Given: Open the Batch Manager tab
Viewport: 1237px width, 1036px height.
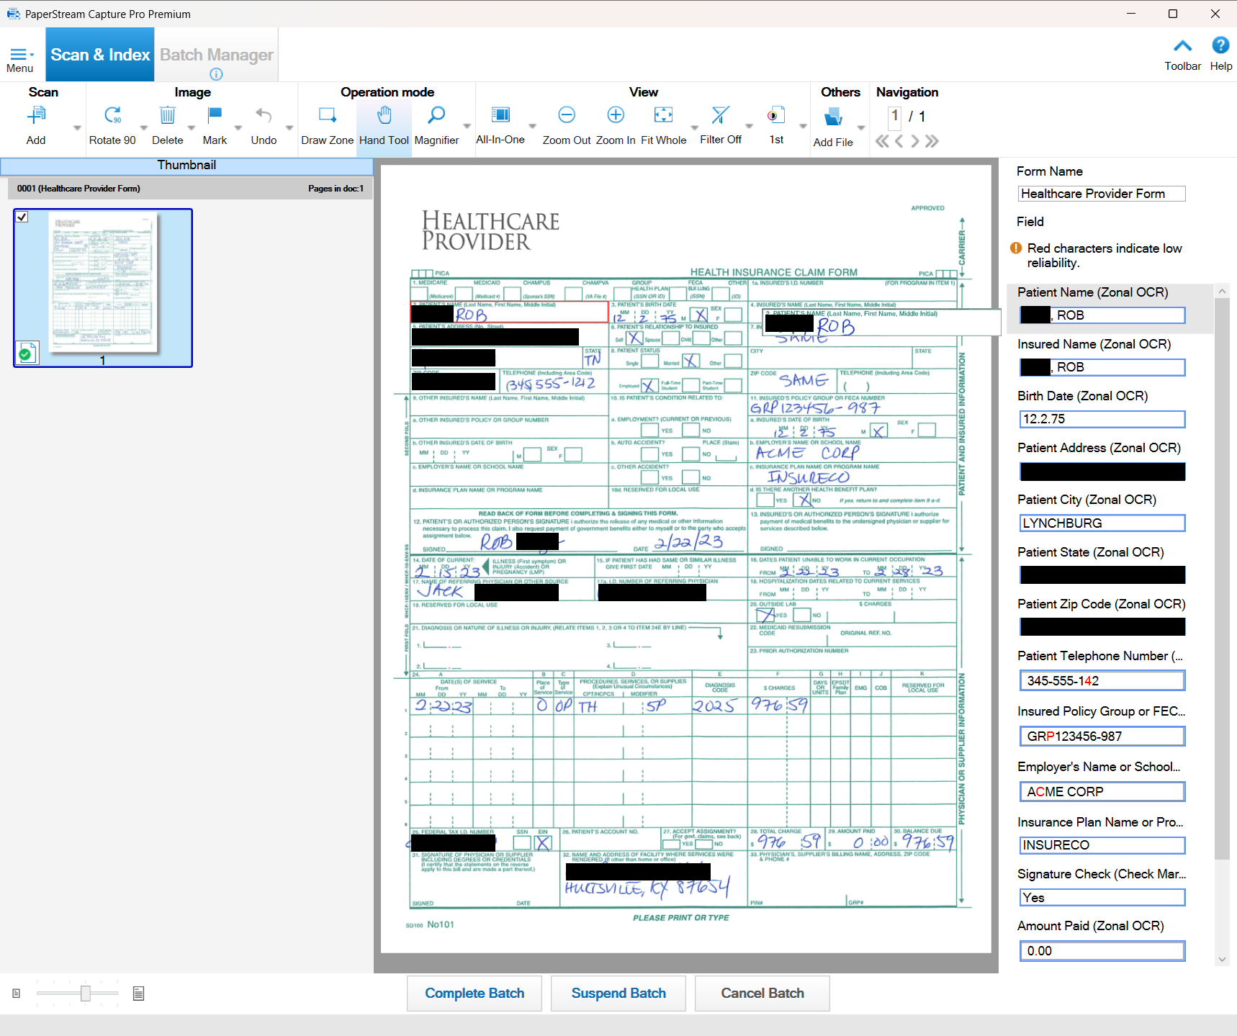Looking at the screenshot, I should coord(217,55).
